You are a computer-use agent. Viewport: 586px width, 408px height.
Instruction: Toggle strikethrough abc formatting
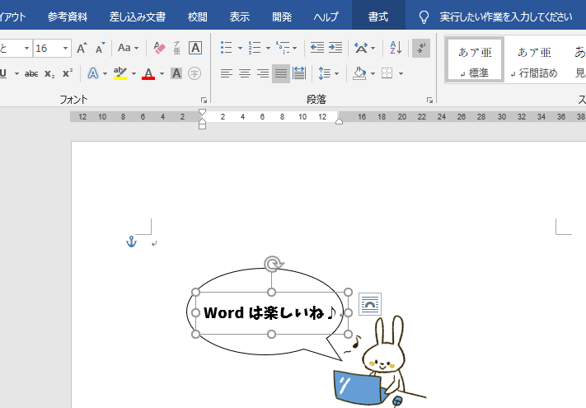pyautogui.click(x=31, y=73)
